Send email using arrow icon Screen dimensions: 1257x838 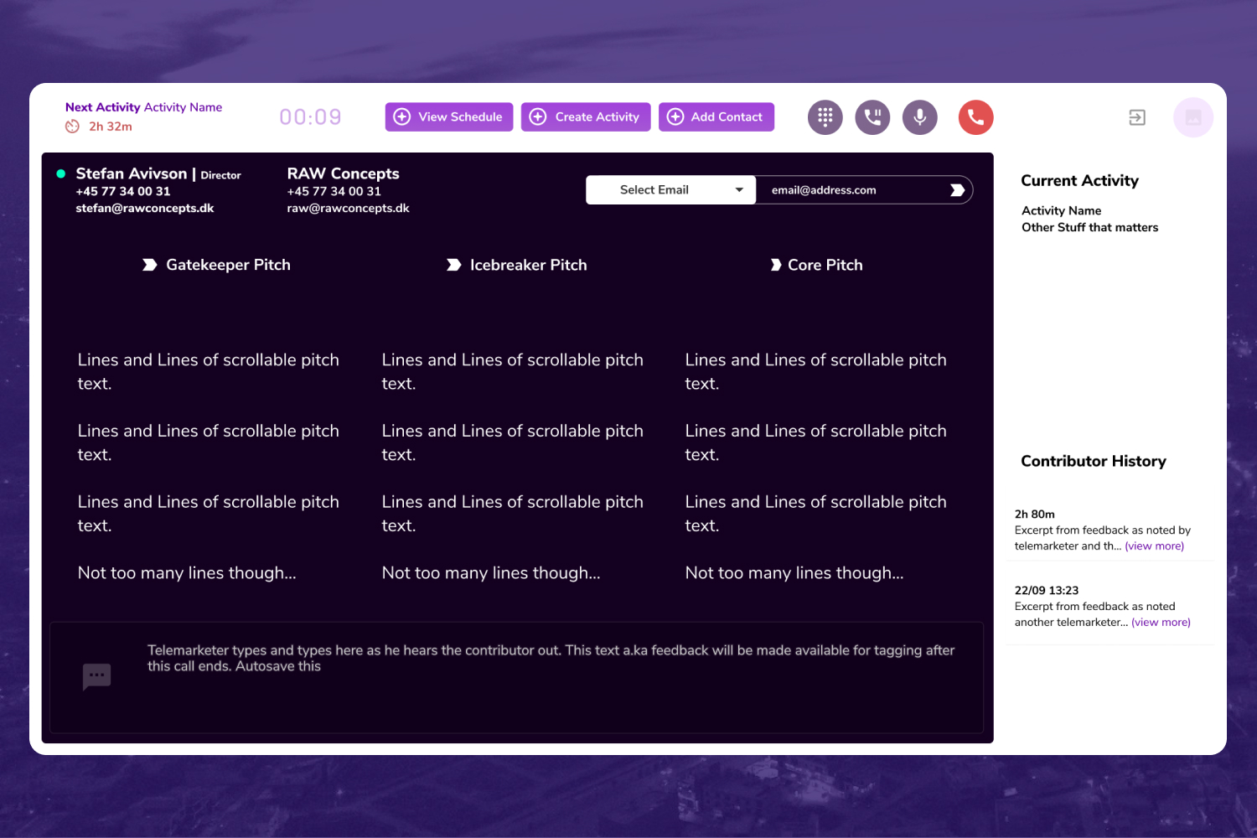tap(957, 190)
